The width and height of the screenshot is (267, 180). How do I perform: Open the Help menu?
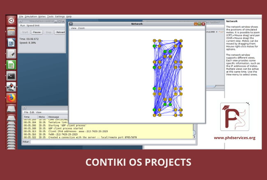pyautogui.click(x=69, y=17)
